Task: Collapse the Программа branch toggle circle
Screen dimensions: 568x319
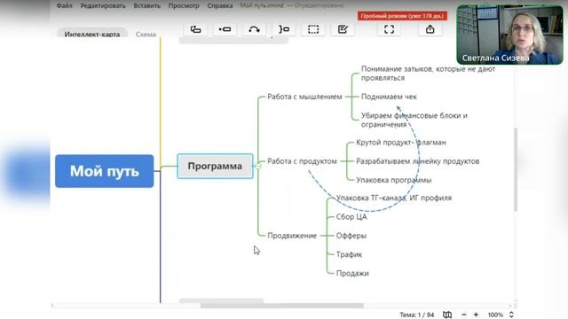Action: [258, 166]
